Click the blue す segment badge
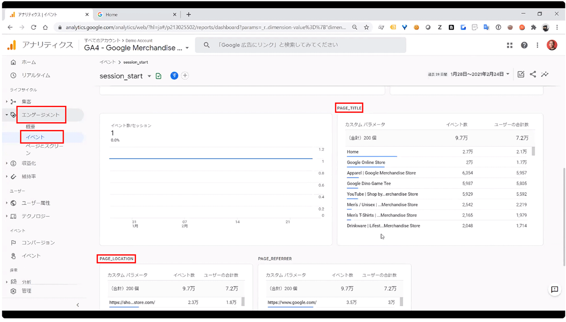Viewport: 566px width, 322px height. (x=174, y=76)
